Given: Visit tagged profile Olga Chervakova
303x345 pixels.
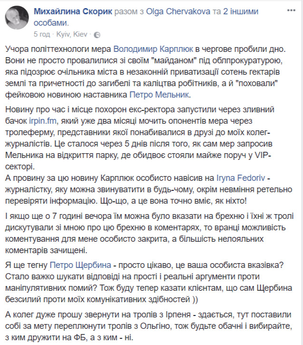Looking at the screenshot, I should (178, 11).
